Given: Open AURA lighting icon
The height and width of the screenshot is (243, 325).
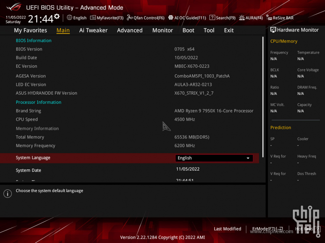Looking at the screenshot, I should pyautogui.click(x=242, y=18).
